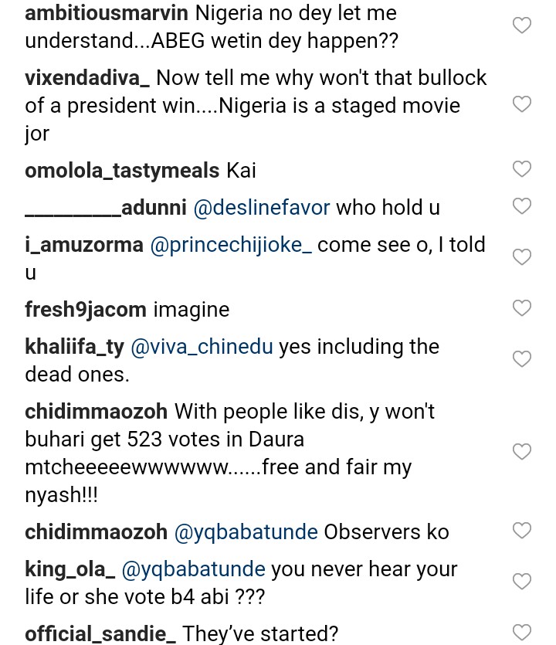Like official_sandie_'s 'They've started?' comment
Viewport: 556px width, 645px height.
pos(522,633)
